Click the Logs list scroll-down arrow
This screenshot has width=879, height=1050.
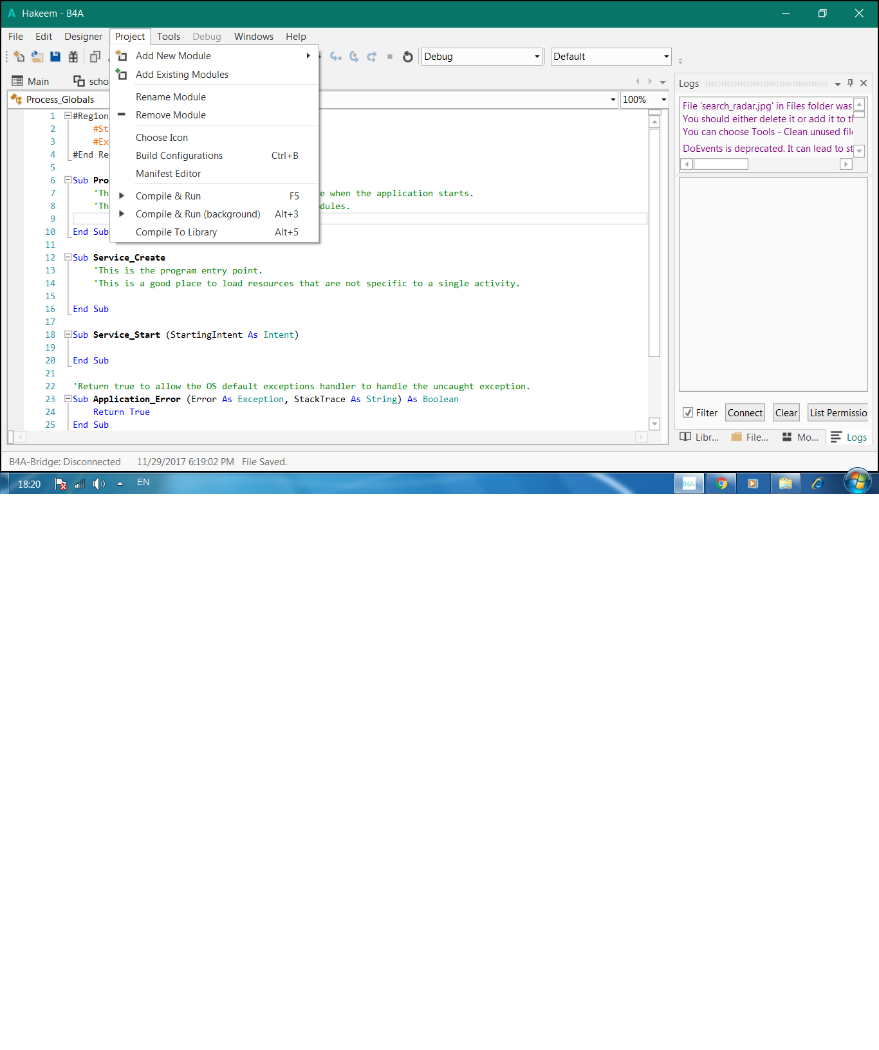click(x=859, y=151)
